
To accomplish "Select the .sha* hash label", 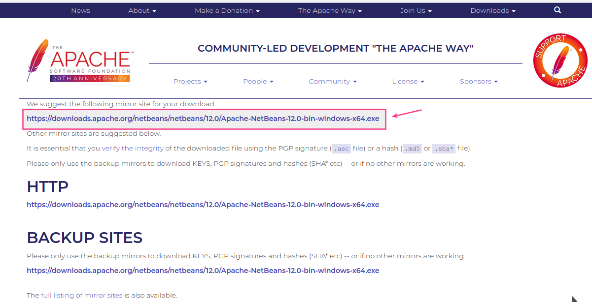I will (443, 148).
